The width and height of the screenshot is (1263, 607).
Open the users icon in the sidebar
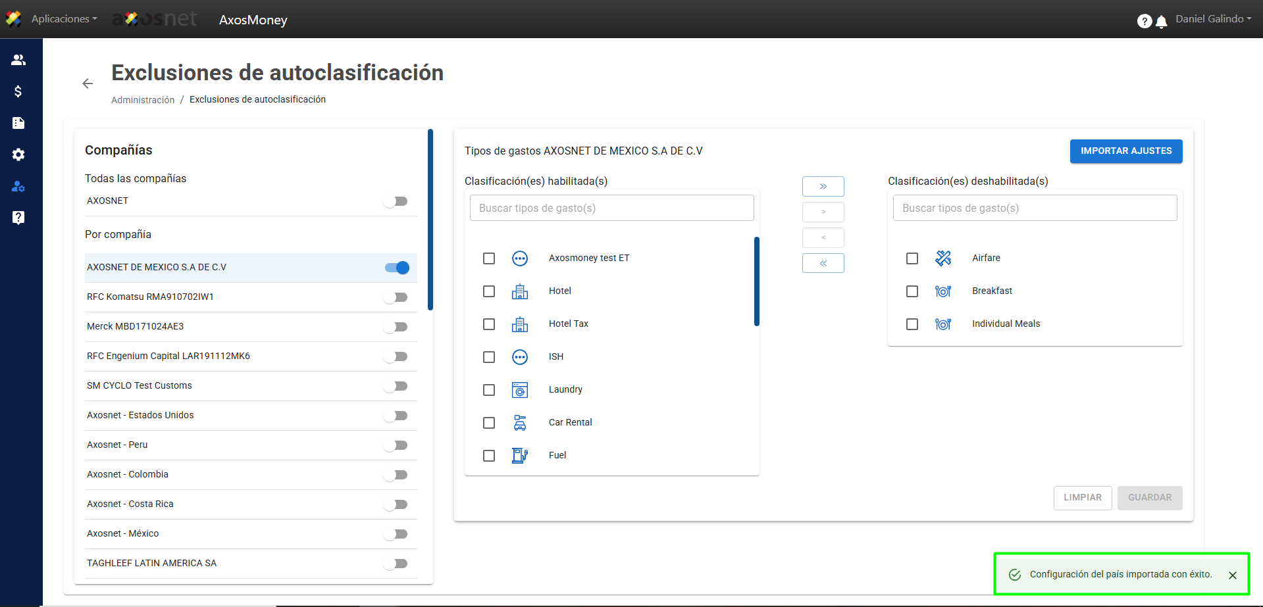click(18, 60)
